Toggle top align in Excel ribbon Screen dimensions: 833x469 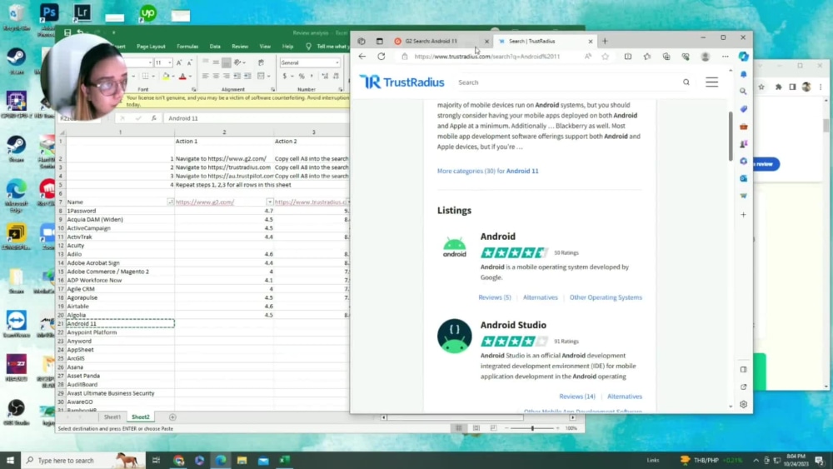click(x=206, y=62)
